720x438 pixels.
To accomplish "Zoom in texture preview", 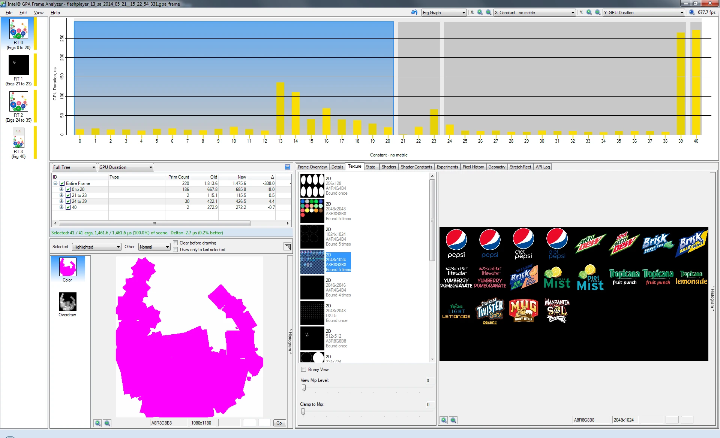I will pyautogui.click(x=444, y=420).
